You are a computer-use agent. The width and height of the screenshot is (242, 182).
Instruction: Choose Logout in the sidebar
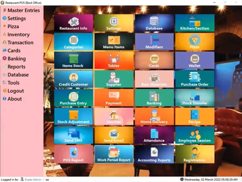[x=14, y=91]
